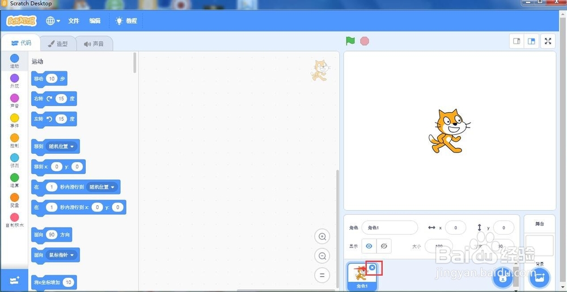Select the purple 声音 sound category
This screenshot has width=567, height=292.
point(15,101)
